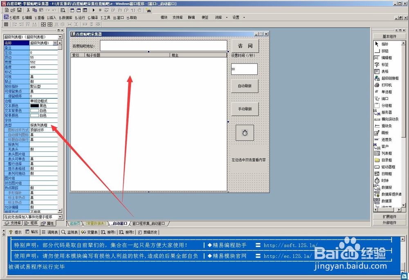Switch to the 输出 output tab
This screenshot has width=409, height=280.
click(x=32, y=232)
